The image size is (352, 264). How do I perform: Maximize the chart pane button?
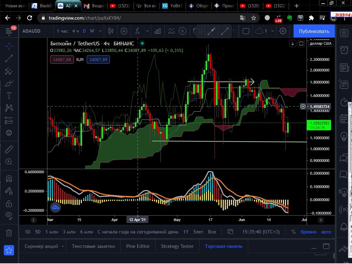[301, 44]
